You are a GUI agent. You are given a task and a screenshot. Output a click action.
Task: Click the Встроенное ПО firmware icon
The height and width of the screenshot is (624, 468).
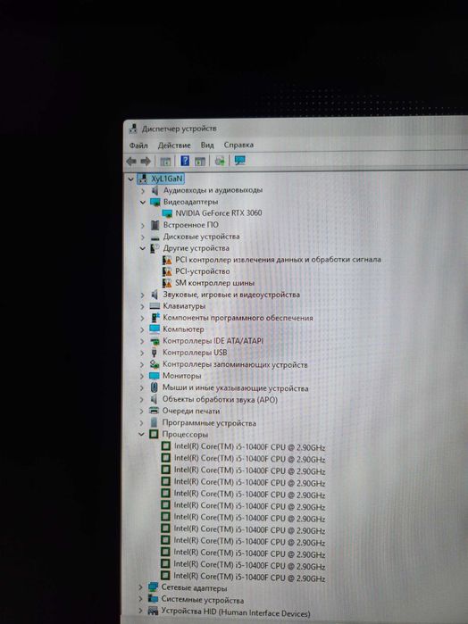point(155,226)
